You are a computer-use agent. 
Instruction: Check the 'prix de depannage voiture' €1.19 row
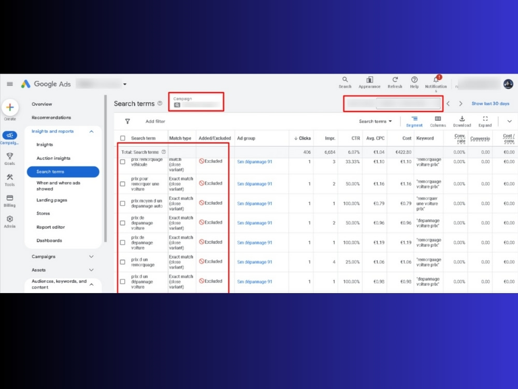click(x=123, y=242)
